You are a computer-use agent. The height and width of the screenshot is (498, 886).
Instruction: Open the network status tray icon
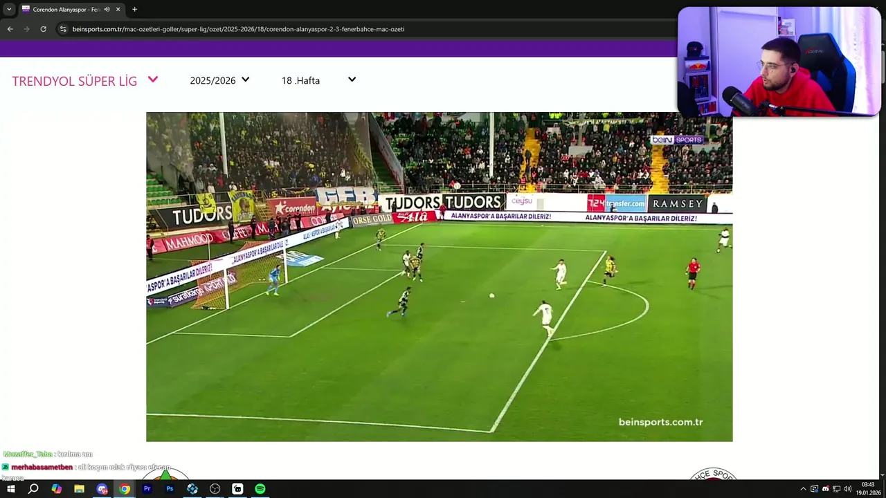[x=836, y=489]
